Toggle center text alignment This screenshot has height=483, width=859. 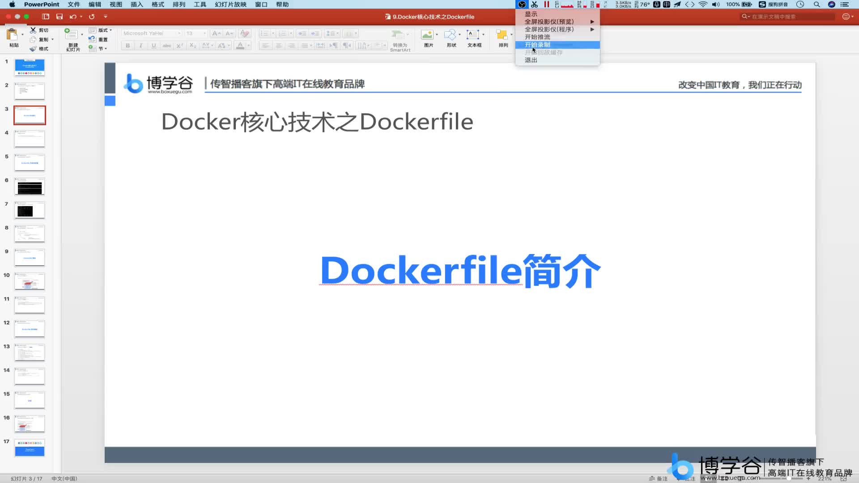(x=278, y=46)
